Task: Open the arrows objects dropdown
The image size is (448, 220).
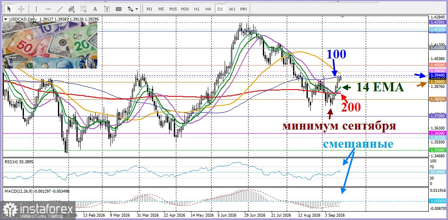Action: pos(132,9)
